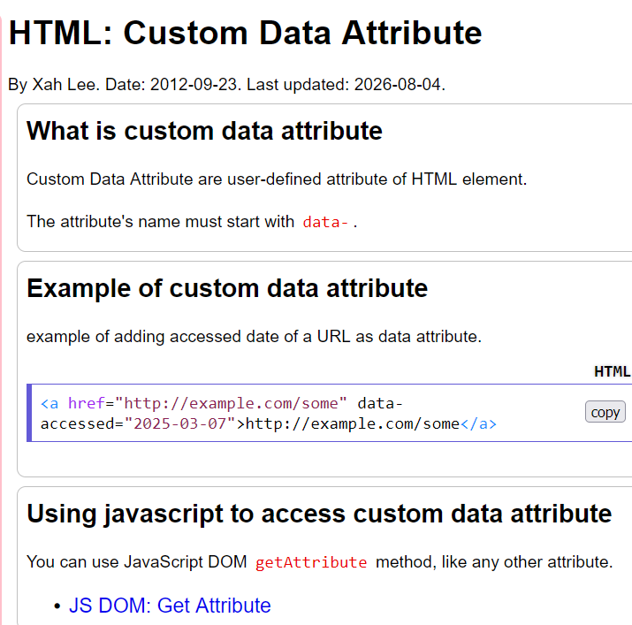Click the byline By Xah Lee date text
632x625 pixels.
[x=226, y=85]
